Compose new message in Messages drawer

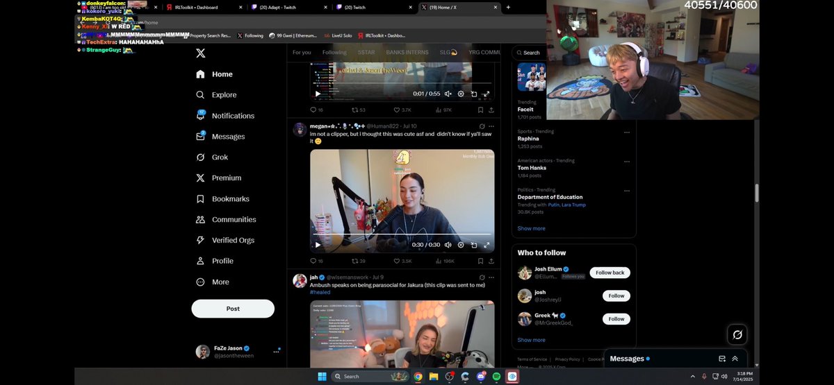click(x=722, y=359)
